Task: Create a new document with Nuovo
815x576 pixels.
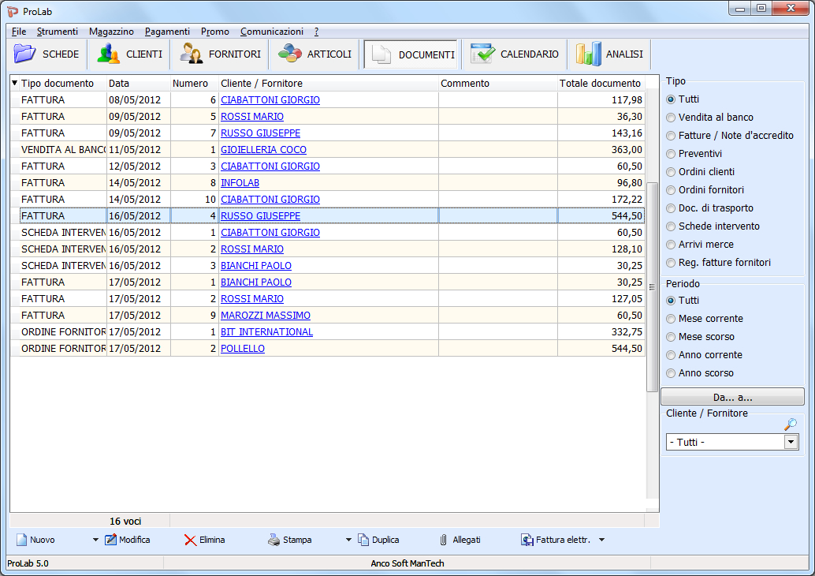Action: coord(35,540)
